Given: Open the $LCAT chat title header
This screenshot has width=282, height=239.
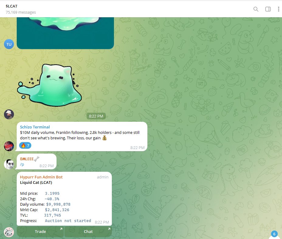Looking at the screenshot, I should 12,6.
